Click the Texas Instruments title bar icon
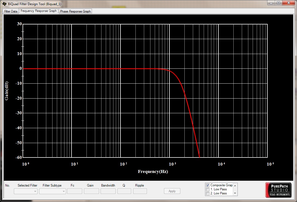Image resolution: width=297 pixels, height=202 pixels. click(x=5, y=4)
